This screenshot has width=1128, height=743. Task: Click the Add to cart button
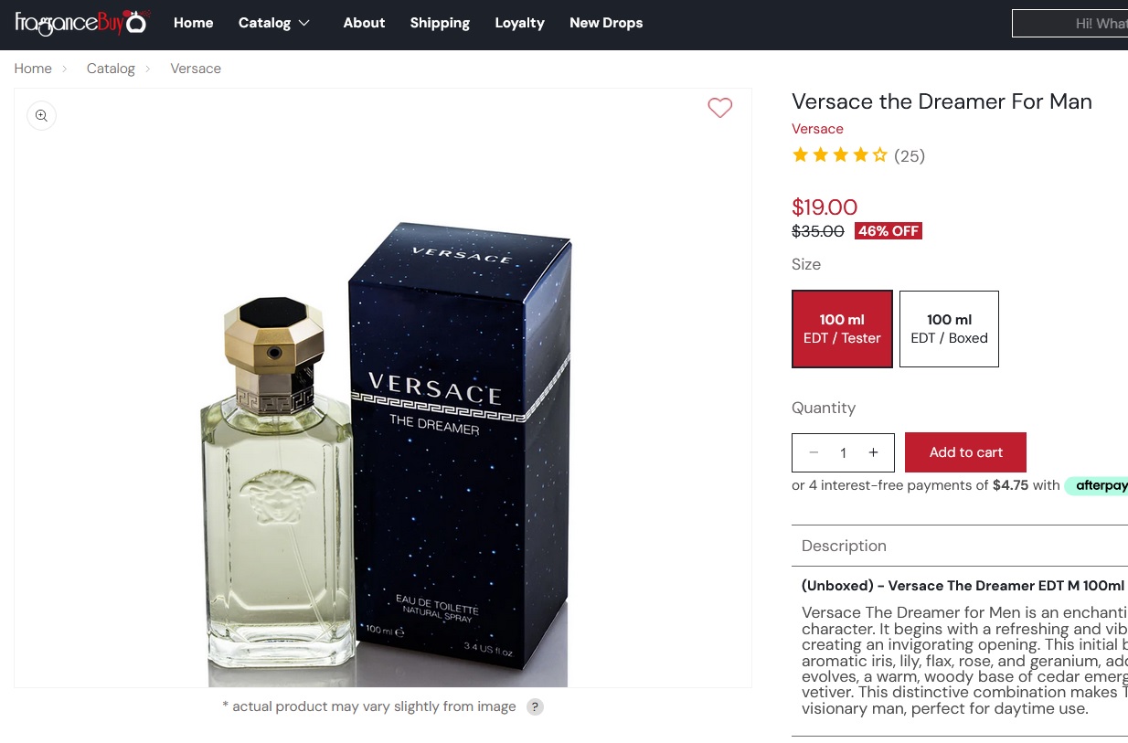click(965, 452)
